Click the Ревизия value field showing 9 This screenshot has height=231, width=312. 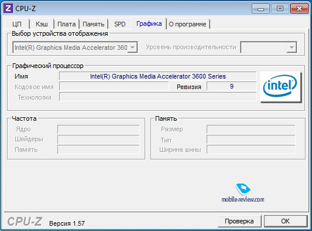232,86
